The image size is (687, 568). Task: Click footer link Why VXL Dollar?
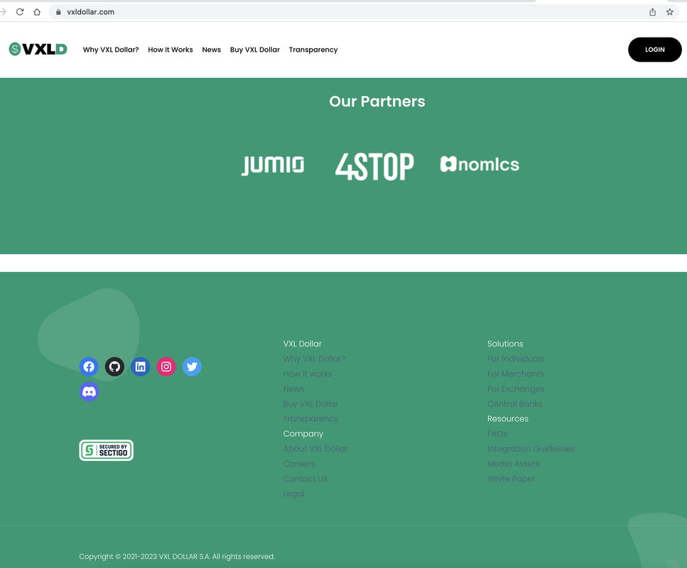tap(314, 359)
